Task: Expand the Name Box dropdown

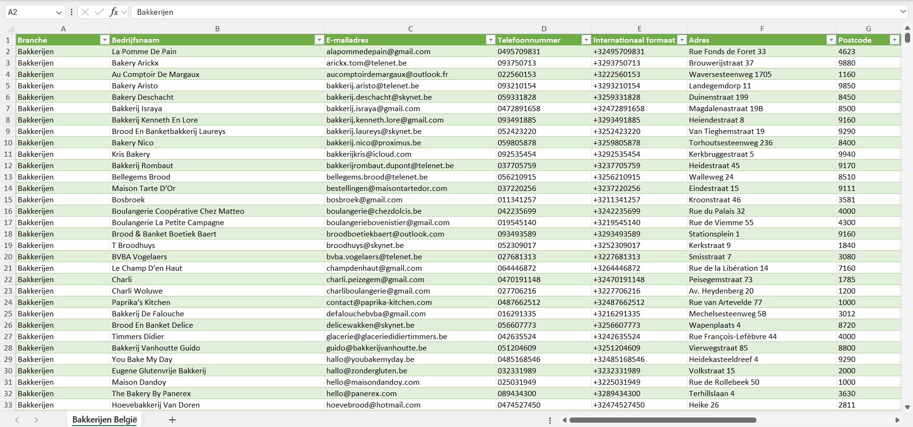Action: (59, 12)
